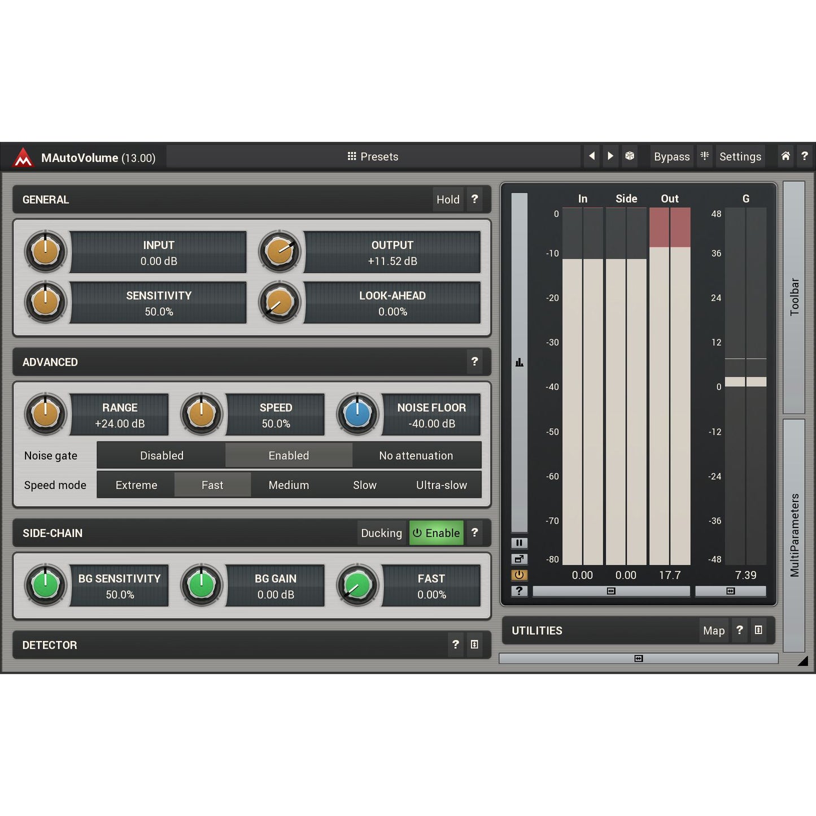Open the Map dialog in Utilities

click(714, 631)
